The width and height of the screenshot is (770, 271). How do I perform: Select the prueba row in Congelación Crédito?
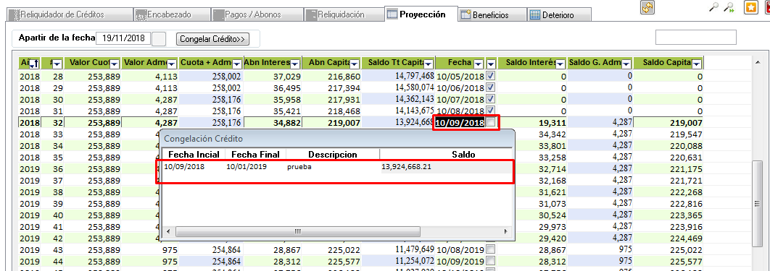point(335,167)
